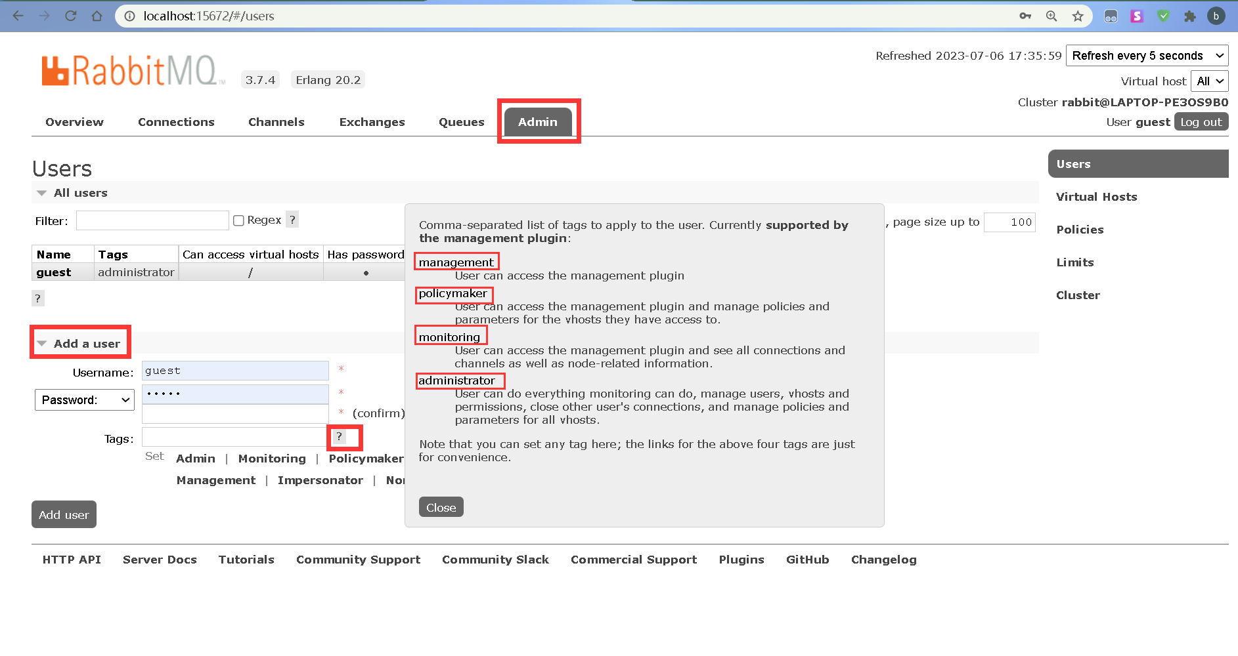Open the GitHub footer link
Viewport: 1238px width, 656px height.
coord(807,560)
